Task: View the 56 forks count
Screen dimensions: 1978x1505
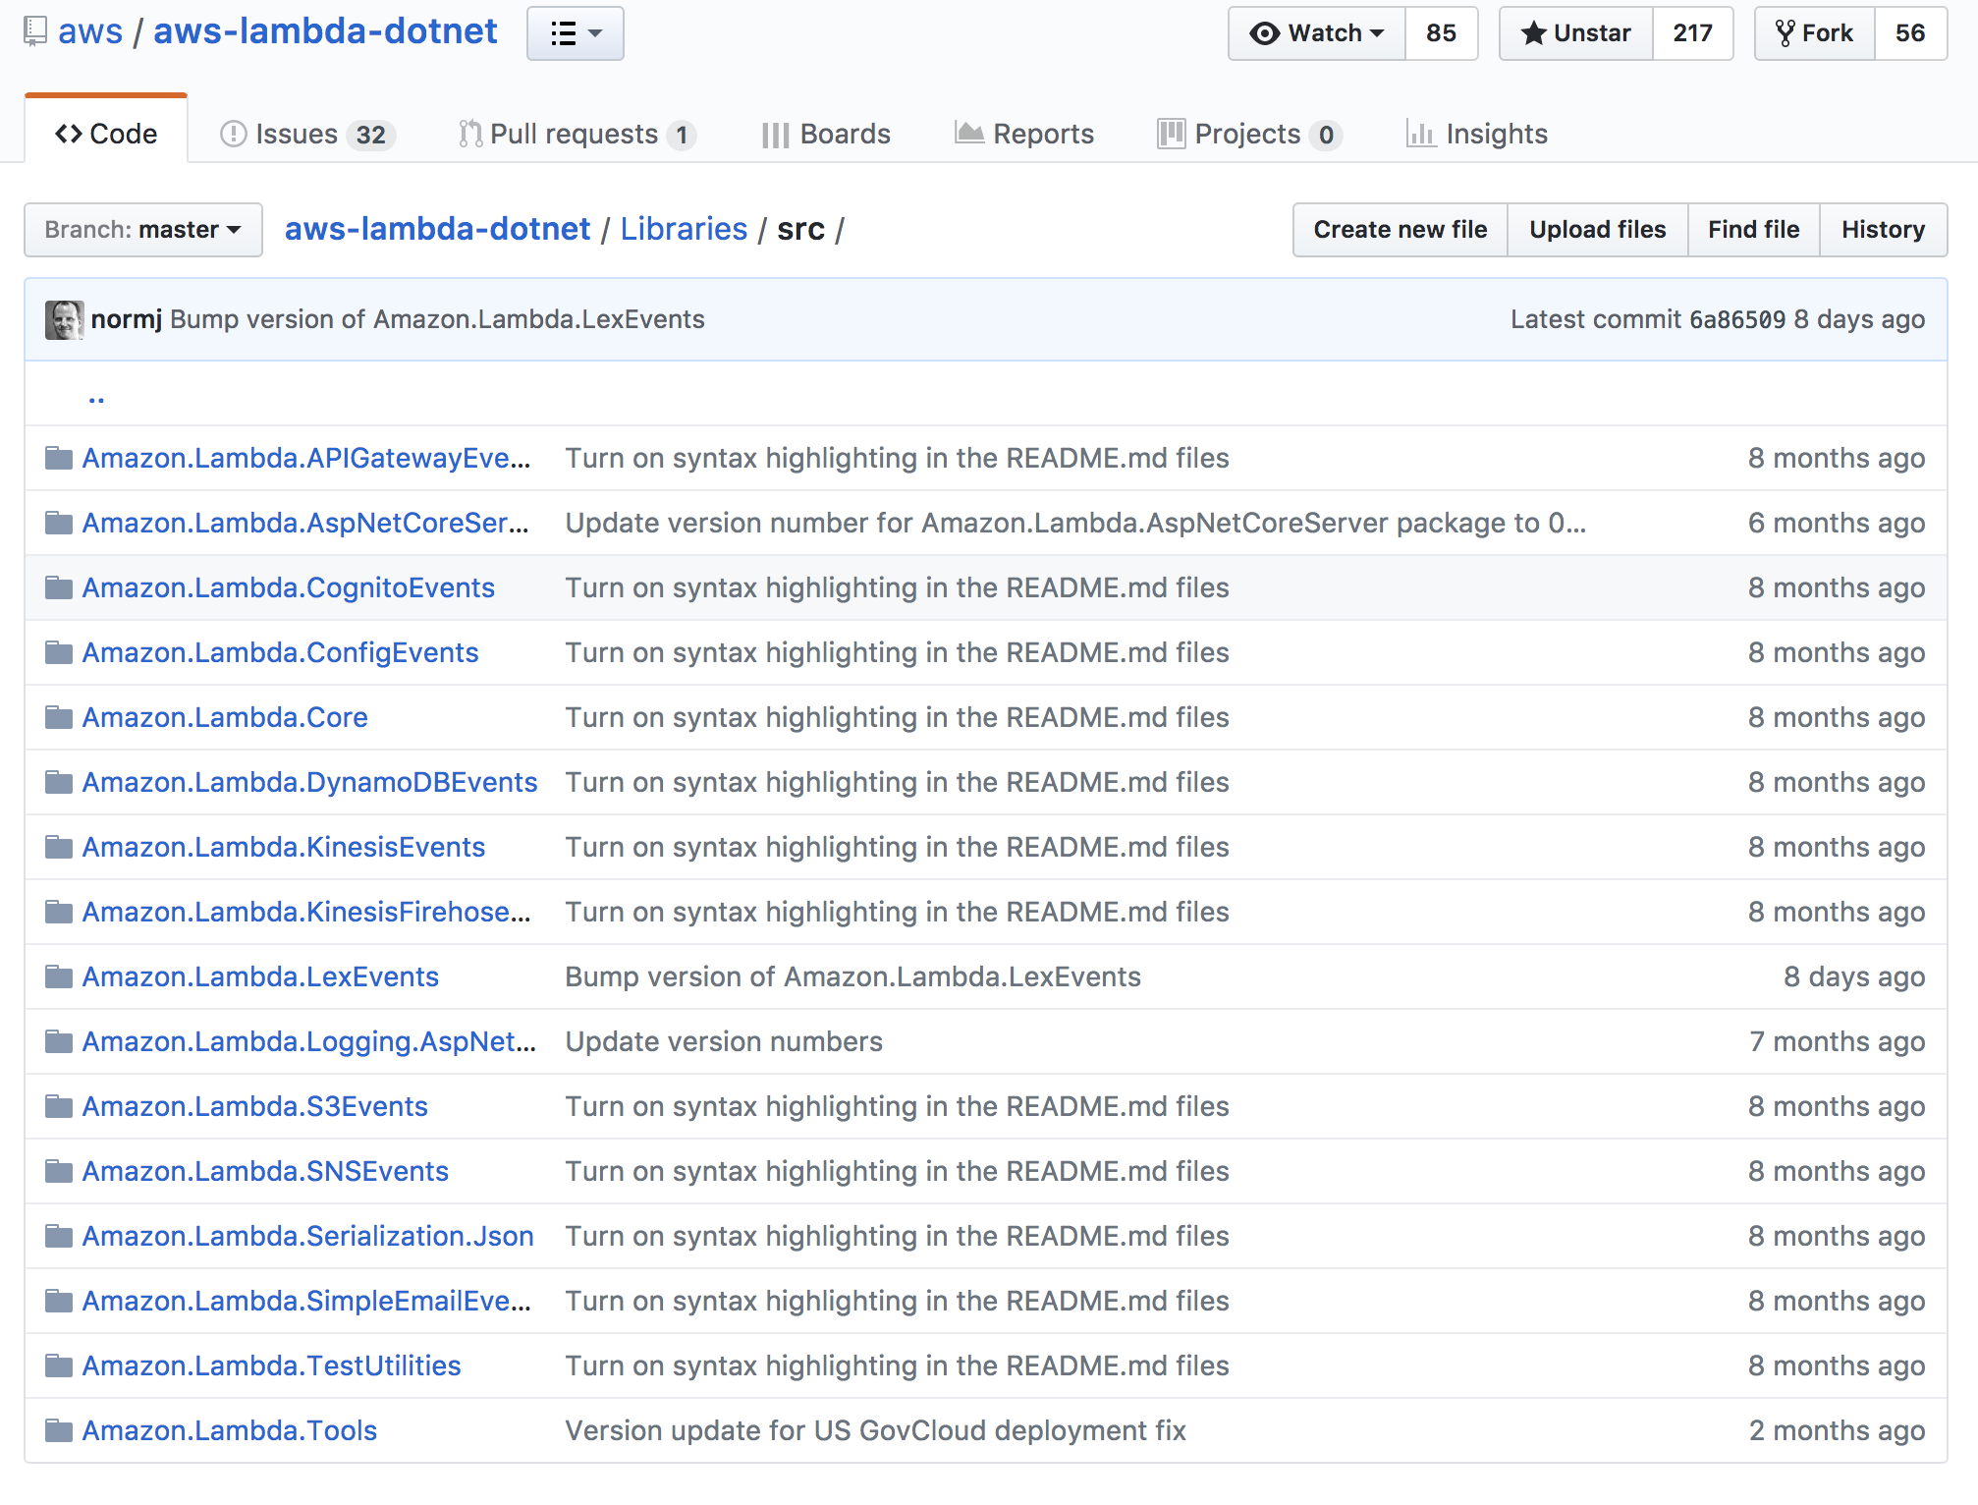Action: (1910, 33)
